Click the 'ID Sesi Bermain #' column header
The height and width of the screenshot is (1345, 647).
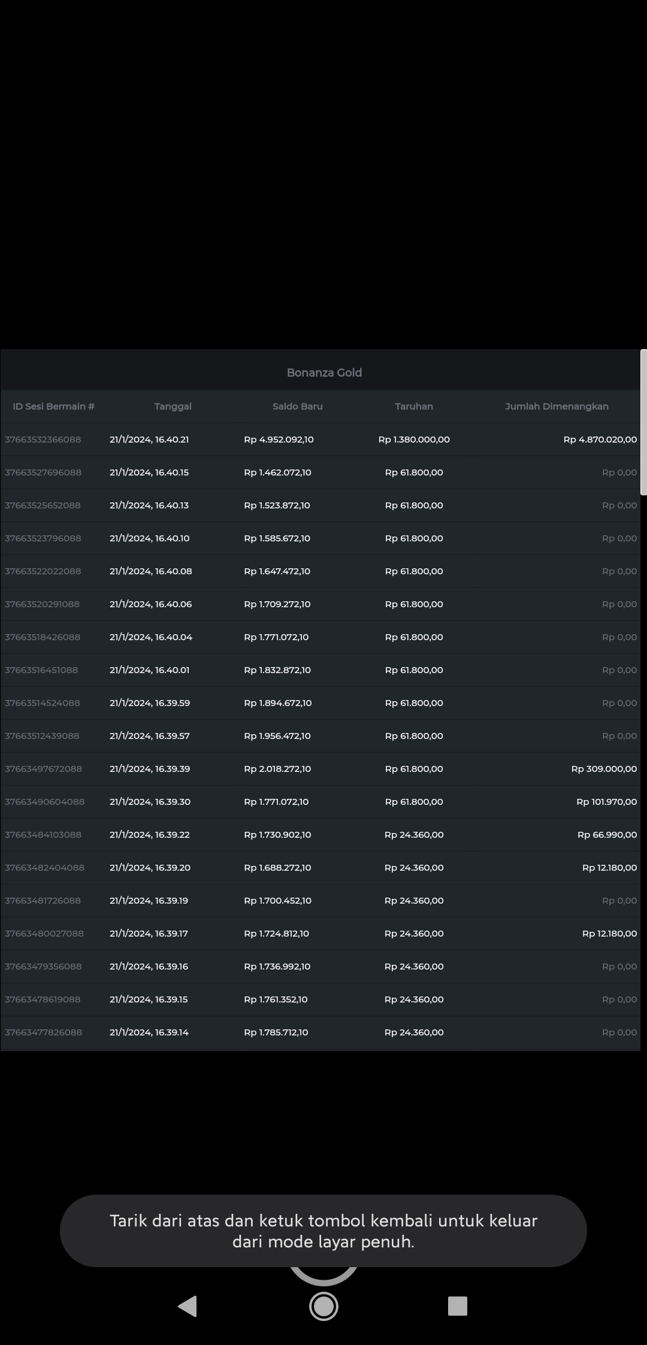(x=54, y=406)
